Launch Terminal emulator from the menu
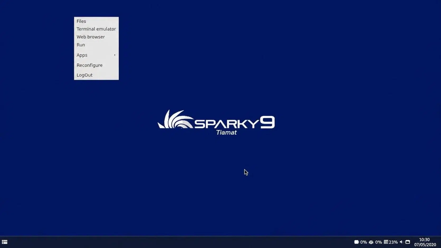Viewport: 441px width, 248px height. coord(96,29)
